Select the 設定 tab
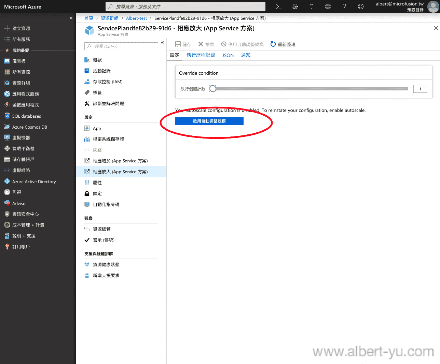This screenshot has width=440, height=364. tap(175, 55)
